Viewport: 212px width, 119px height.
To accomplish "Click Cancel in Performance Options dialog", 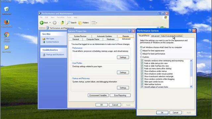I will click(x=176, y=112).
